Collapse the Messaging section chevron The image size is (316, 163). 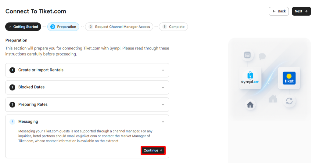(163, 122)
